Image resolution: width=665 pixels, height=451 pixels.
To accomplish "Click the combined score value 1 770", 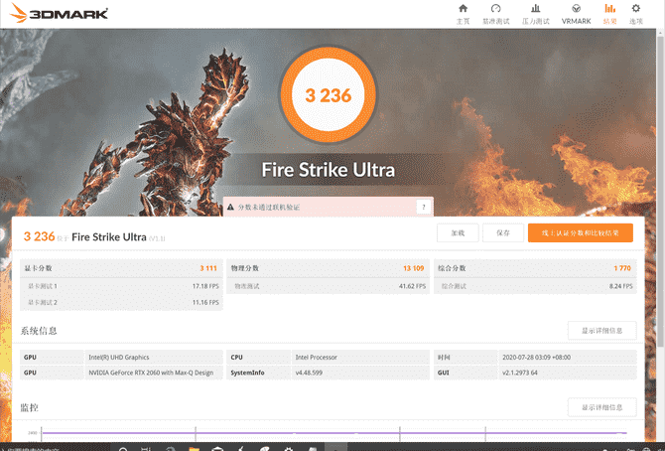I will pyautogui.click(x=622, y=268).
